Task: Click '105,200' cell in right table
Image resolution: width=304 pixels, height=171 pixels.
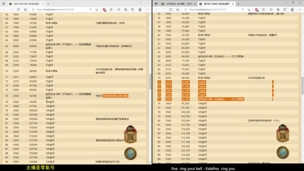Action: (x=185, y=120)
